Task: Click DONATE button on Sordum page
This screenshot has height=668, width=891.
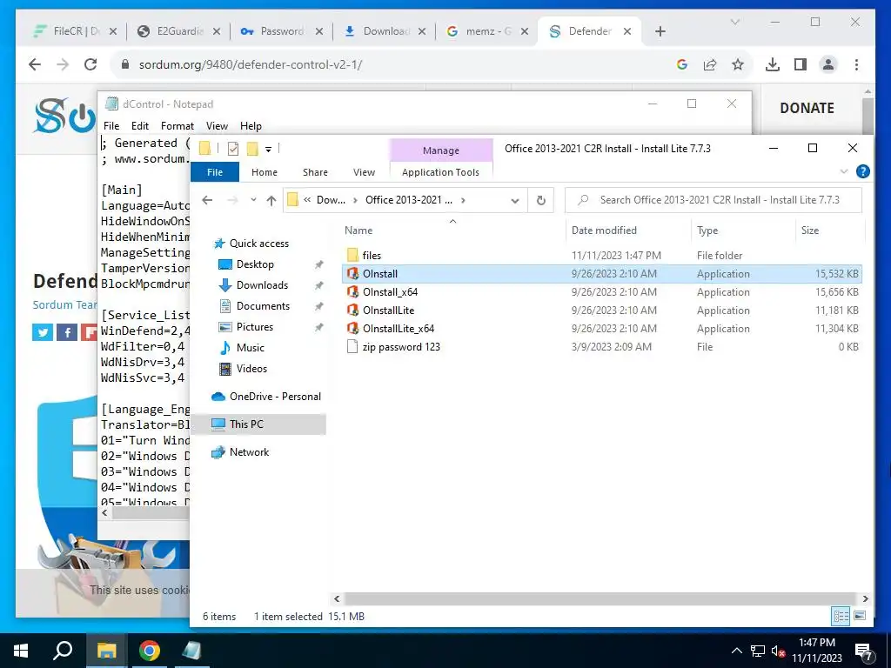Action: click(807, 108)
